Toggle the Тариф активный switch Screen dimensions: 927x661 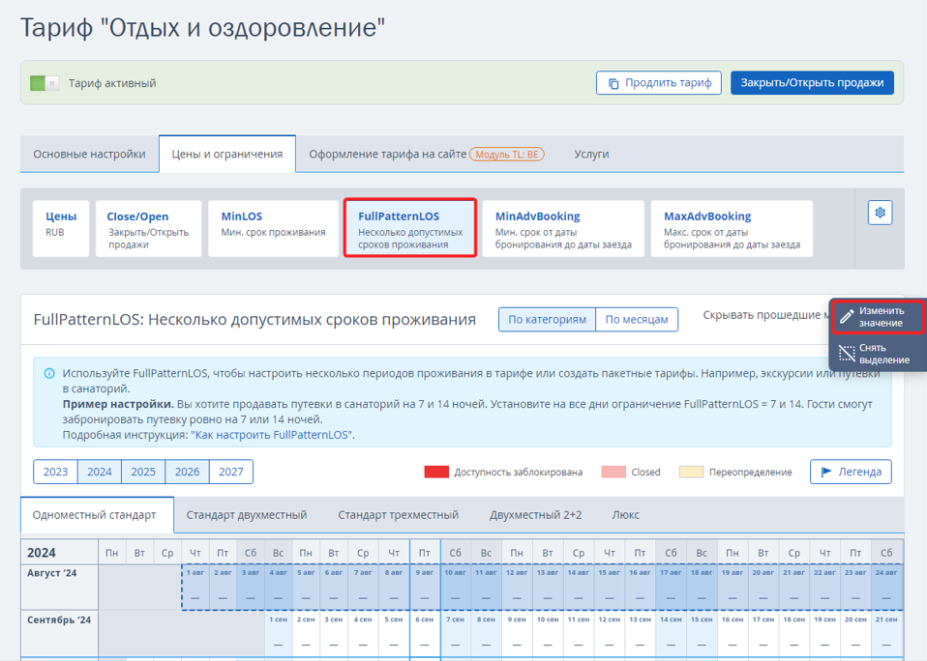click(x=45, y=83)
